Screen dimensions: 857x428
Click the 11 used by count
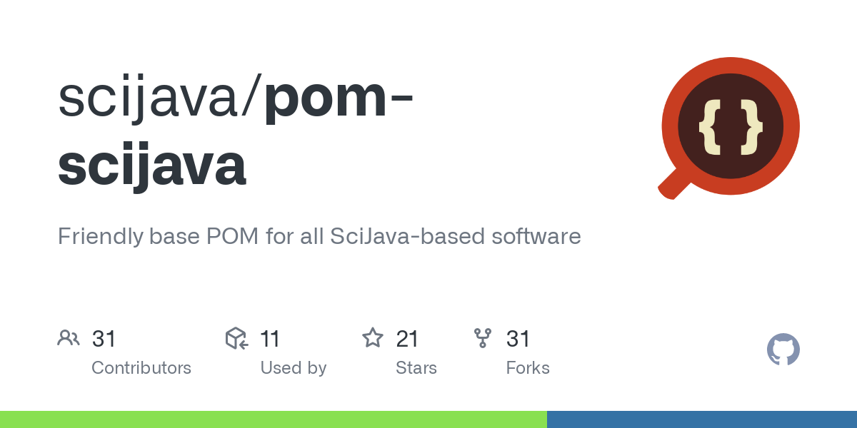point(270,338)
